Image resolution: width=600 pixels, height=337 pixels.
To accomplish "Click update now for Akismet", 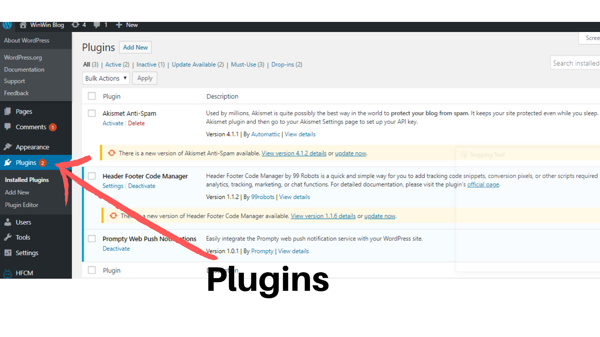I will tap(351, 153).
